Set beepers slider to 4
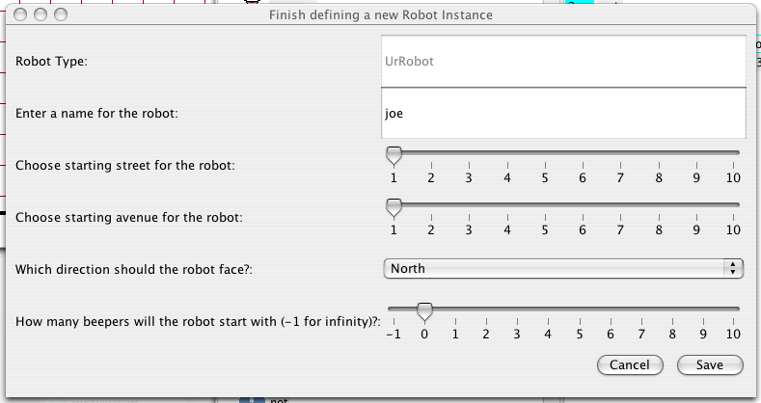This screenshot has width=761, height=403. [x=548, y=309]
